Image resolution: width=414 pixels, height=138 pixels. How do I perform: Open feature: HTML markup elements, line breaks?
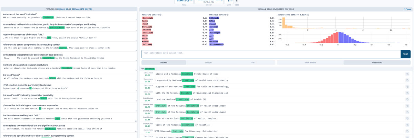pos(69,87)
